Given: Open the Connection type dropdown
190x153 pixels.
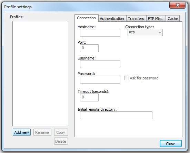Looking at the screenshot, I should tap(145, 33).
